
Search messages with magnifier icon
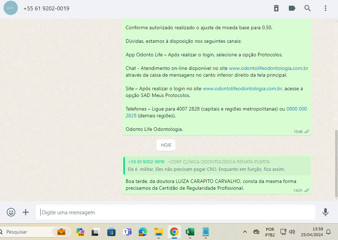308,8
